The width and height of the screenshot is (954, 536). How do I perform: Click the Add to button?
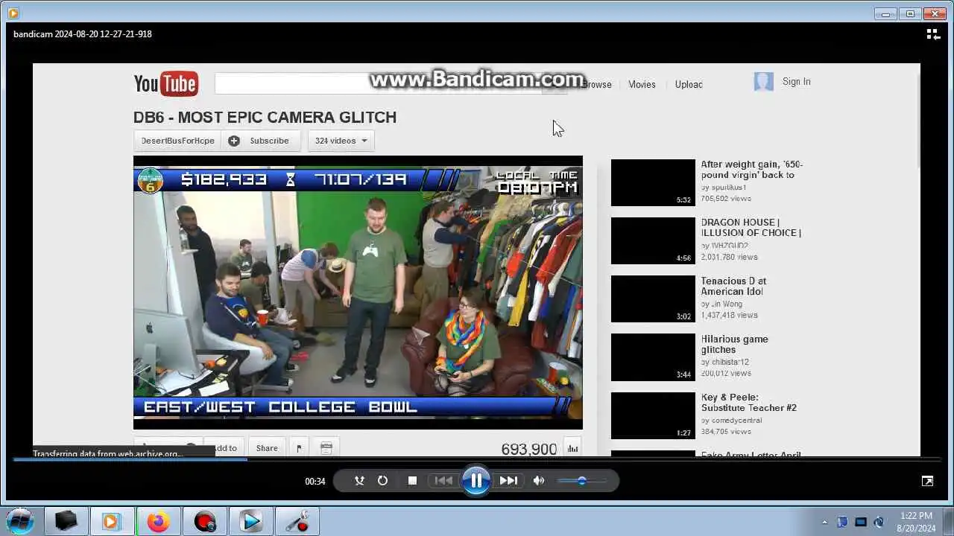(x=224, y=448)
